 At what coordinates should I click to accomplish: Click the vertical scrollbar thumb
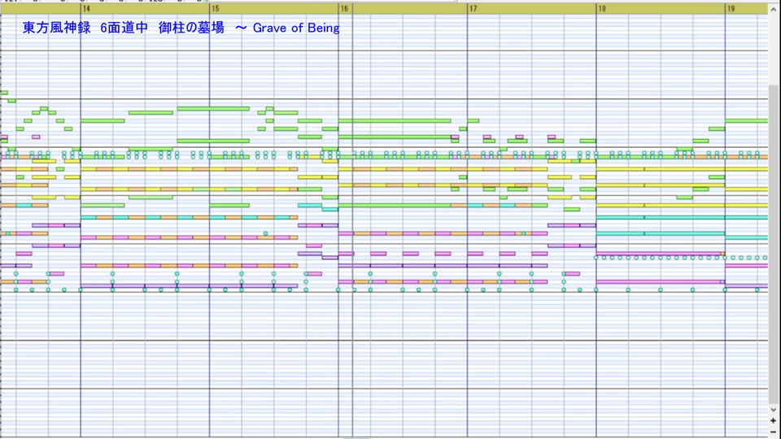(774, 245)
